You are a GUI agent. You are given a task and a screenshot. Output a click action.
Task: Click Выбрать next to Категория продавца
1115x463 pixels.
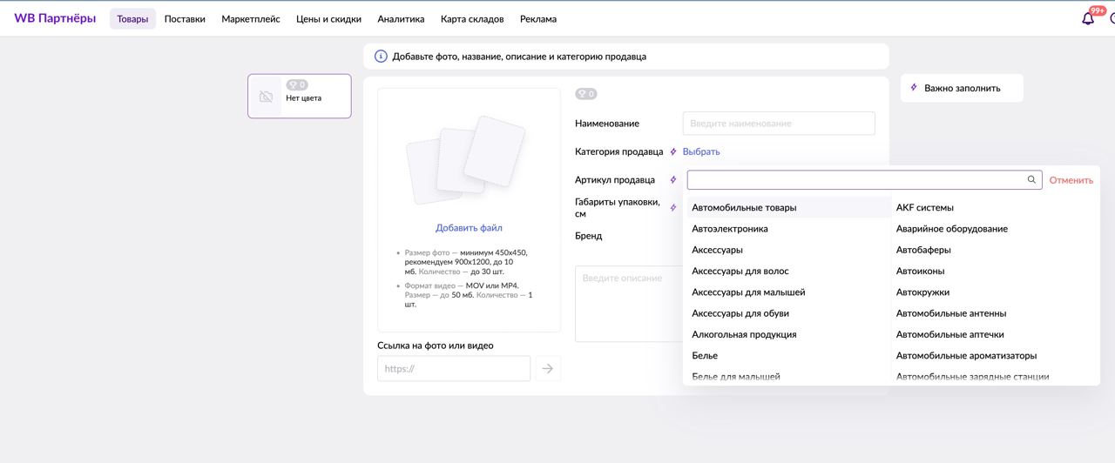701,151
